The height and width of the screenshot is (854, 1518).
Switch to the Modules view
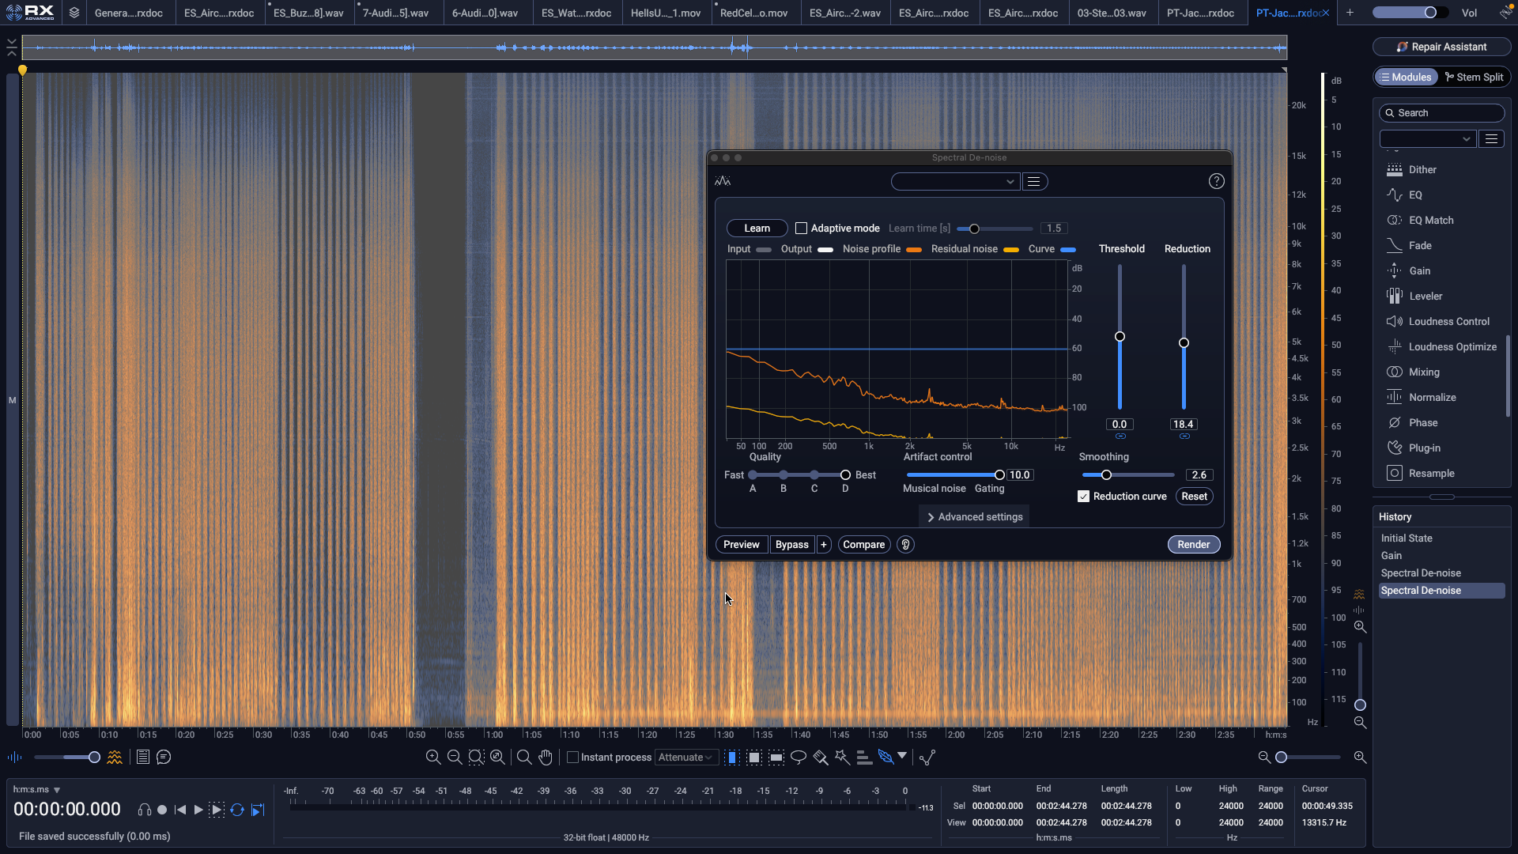[x=1406, y=77]
